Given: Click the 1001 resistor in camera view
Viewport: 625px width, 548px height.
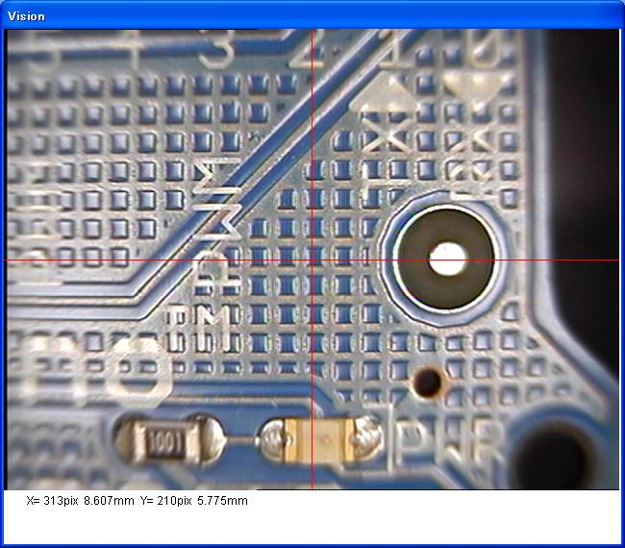Looking at the screenshot, I should pyautogui.click(x=169, y=440).
